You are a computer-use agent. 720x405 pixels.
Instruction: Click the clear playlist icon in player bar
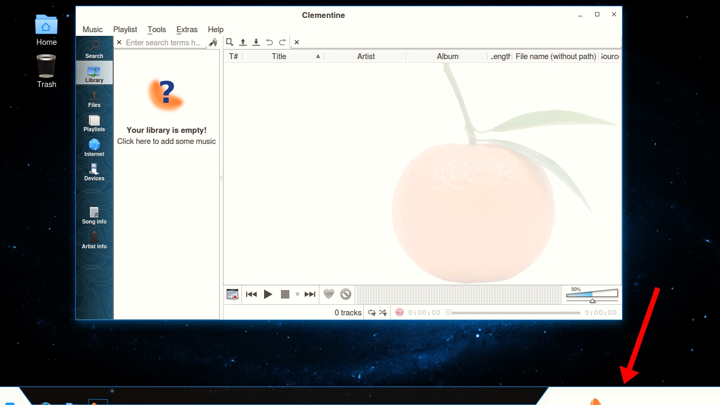[232, 294]
